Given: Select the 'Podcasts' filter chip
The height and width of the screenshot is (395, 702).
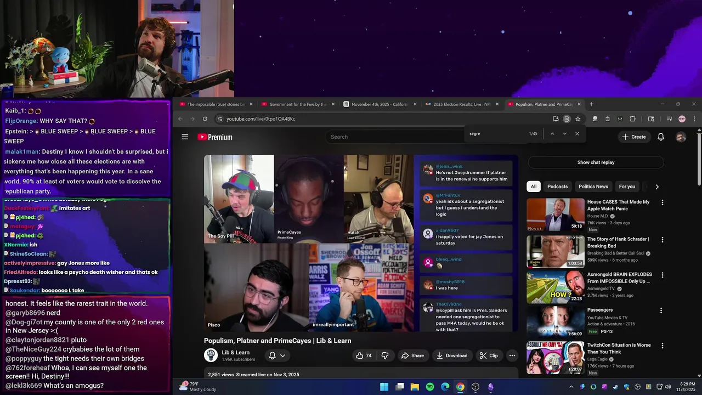Looking at the screenshot, I should pyautogui.click(x=557, y=187).
